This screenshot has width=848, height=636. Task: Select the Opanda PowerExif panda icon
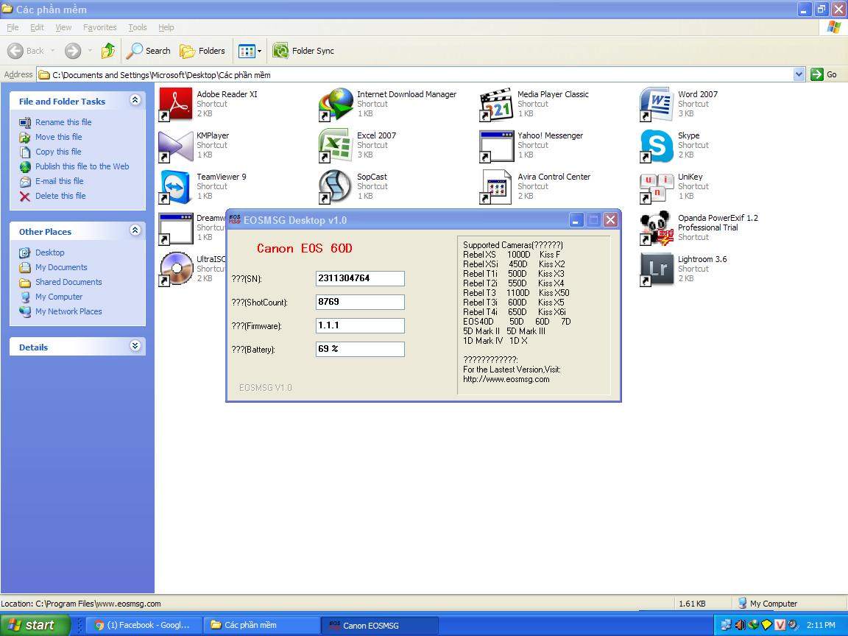coord(657,228)
